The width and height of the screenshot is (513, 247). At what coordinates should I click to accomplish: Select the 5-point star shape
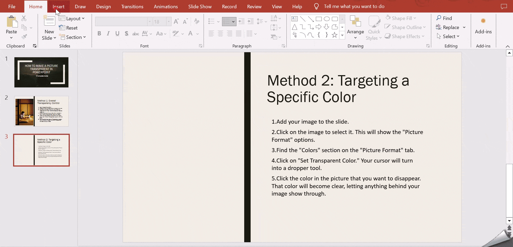point(334,35)
